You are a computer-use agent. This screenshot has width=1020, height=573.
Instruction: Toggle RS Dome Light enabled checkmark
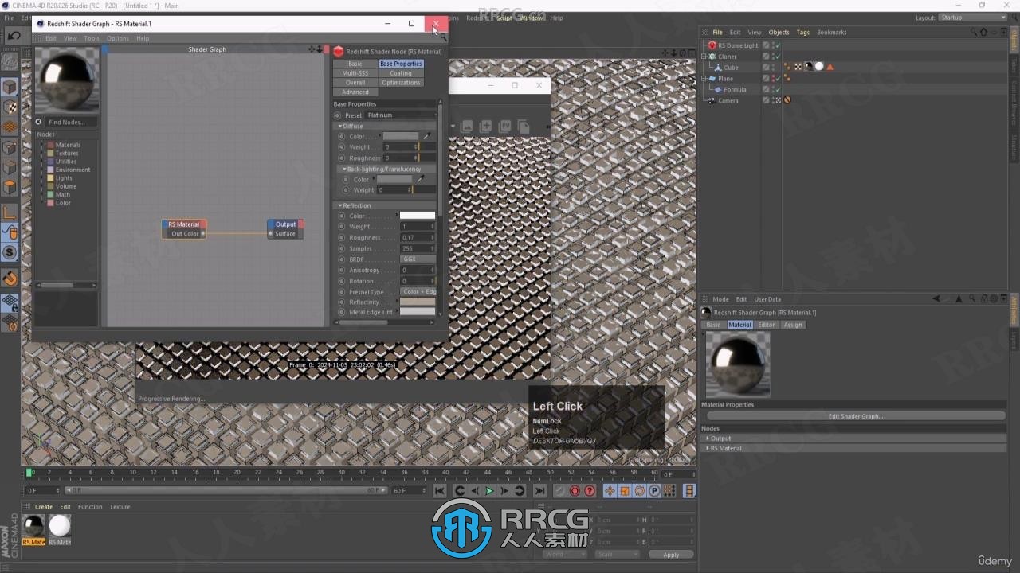[777, 45]
